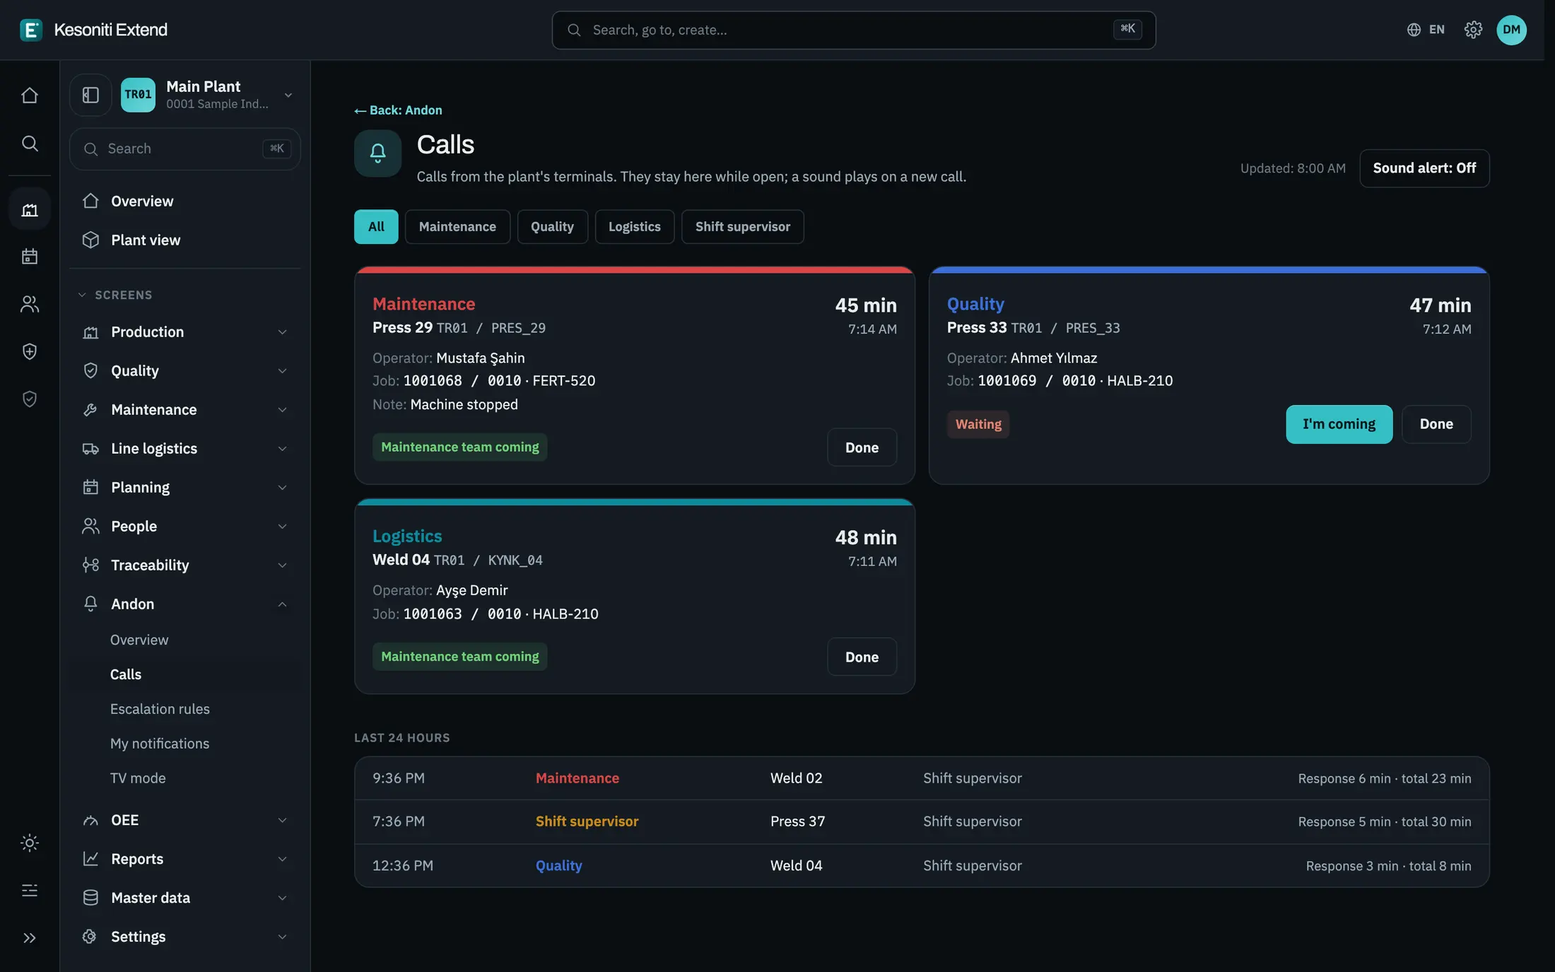Image resolution: width=1555 pixels, height=972 pixels.
Task: Open the settings gear in top bar
Action: (1473, 30)
